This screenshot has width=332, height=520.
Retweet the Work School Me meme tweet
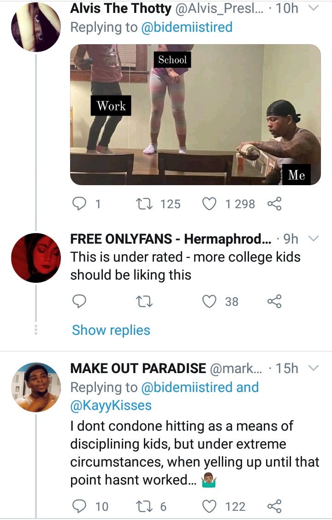point(145,204)
